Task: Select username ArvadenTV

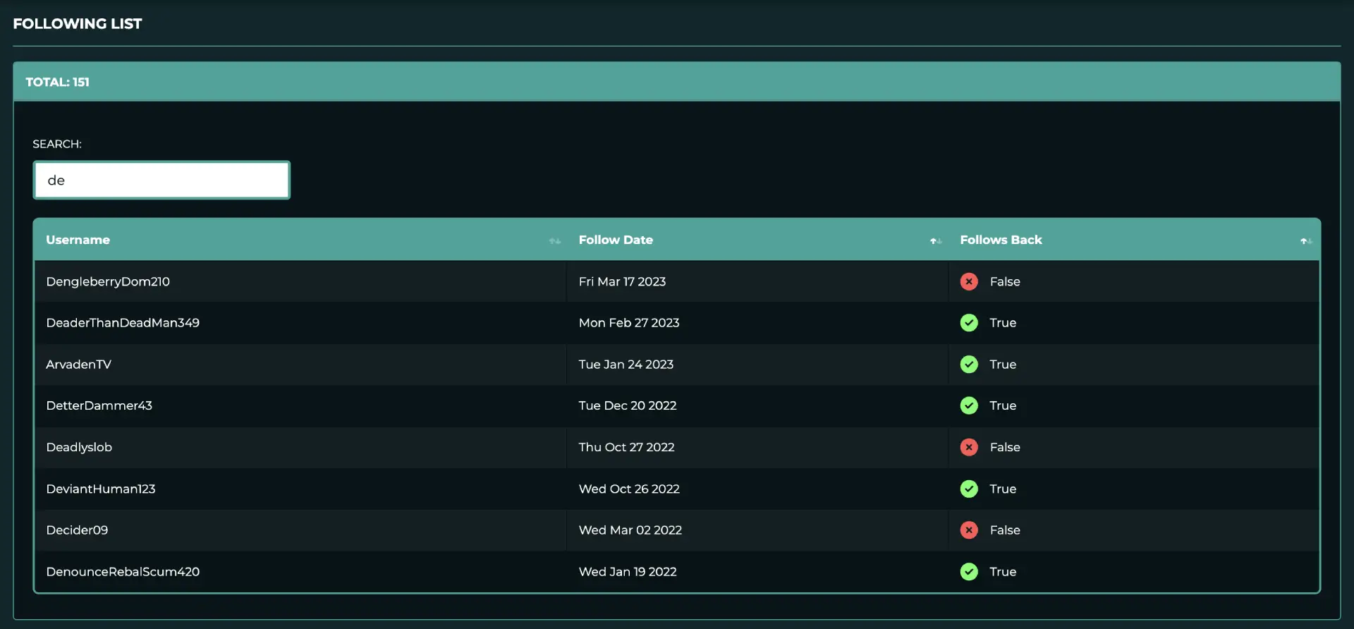Action: pyautogui.click(x=78, y=365)
